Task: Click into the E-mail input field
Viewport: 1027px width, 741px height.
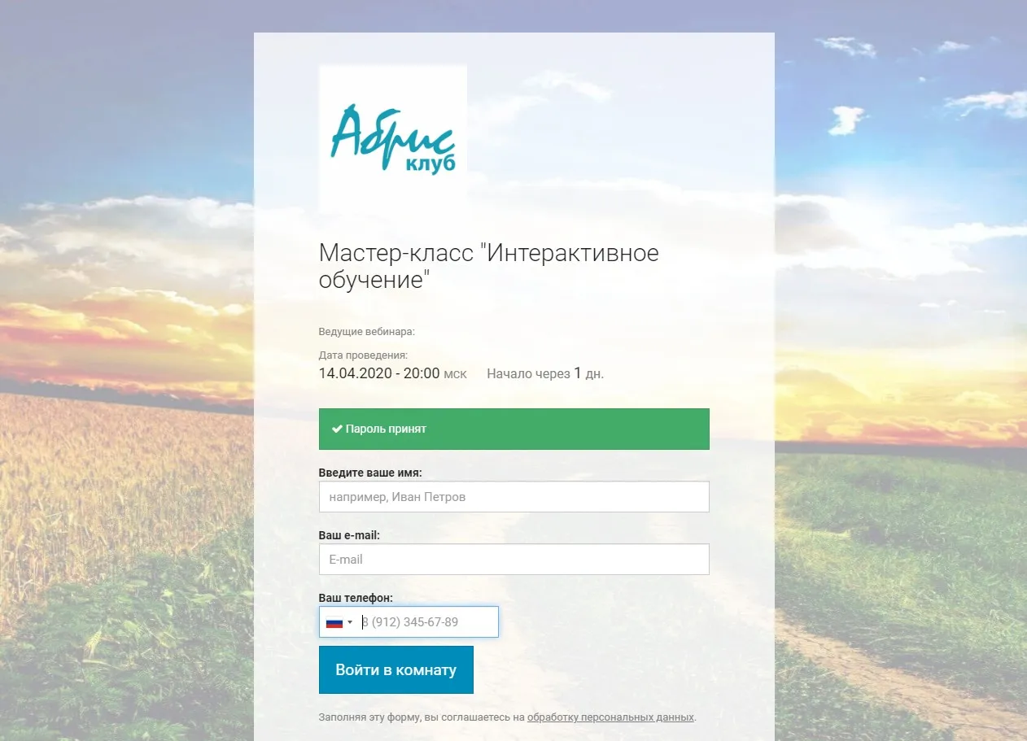Action: pyautogui.click(x=514, y=560)
